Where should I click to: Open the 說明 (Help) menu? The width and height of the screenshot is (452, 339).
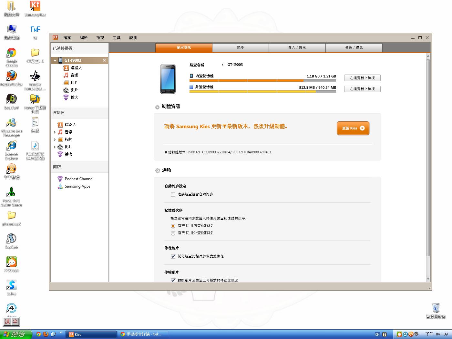pyautogui.click(x=133, y=38)
